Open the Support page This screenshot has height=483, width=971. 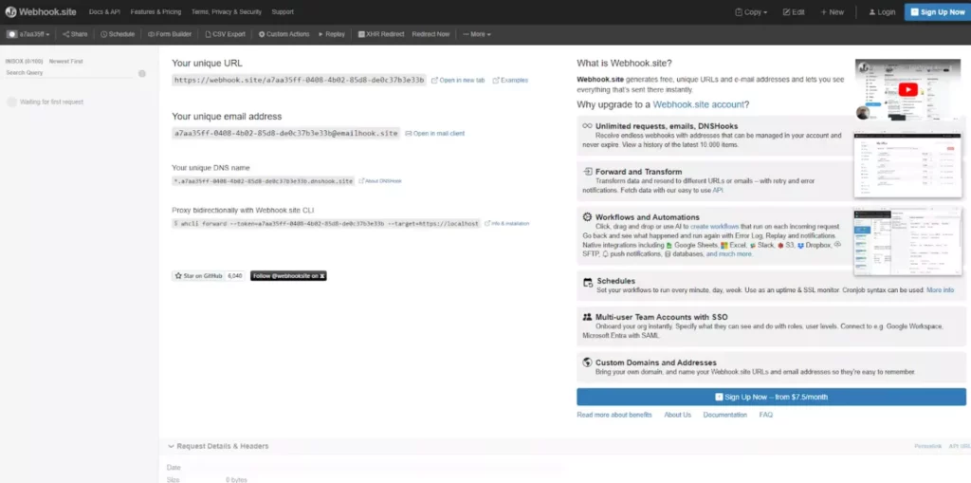(x=283, y=11)
